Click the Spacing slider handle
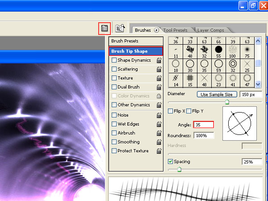 pos(179,169)
